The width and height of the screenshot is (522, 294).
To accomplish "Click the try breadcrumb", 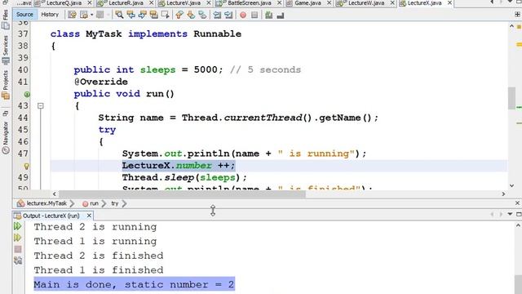I will (114, 203).
